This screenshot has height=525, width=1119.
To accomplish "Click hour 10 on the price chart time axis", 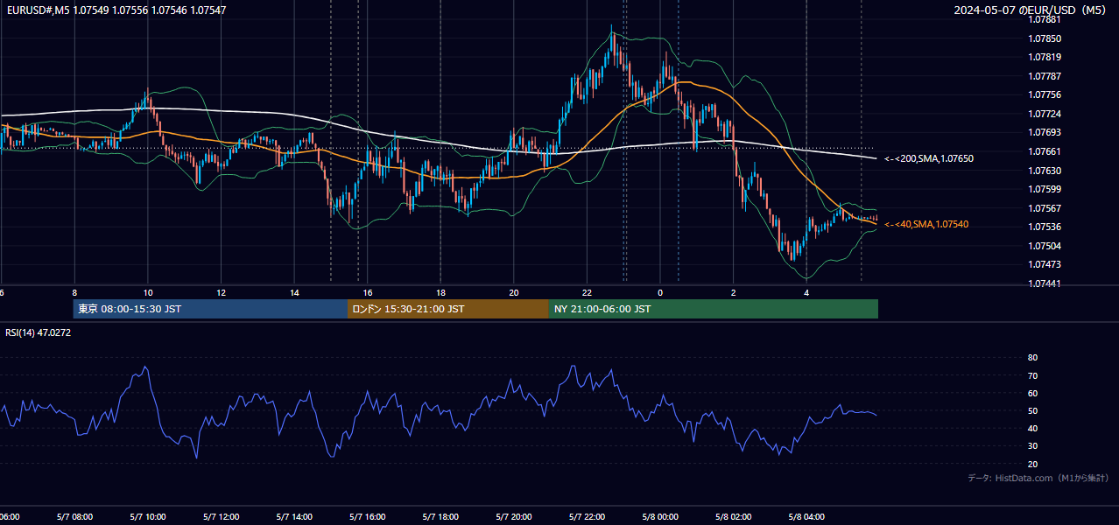I will (x=148, y=292).
